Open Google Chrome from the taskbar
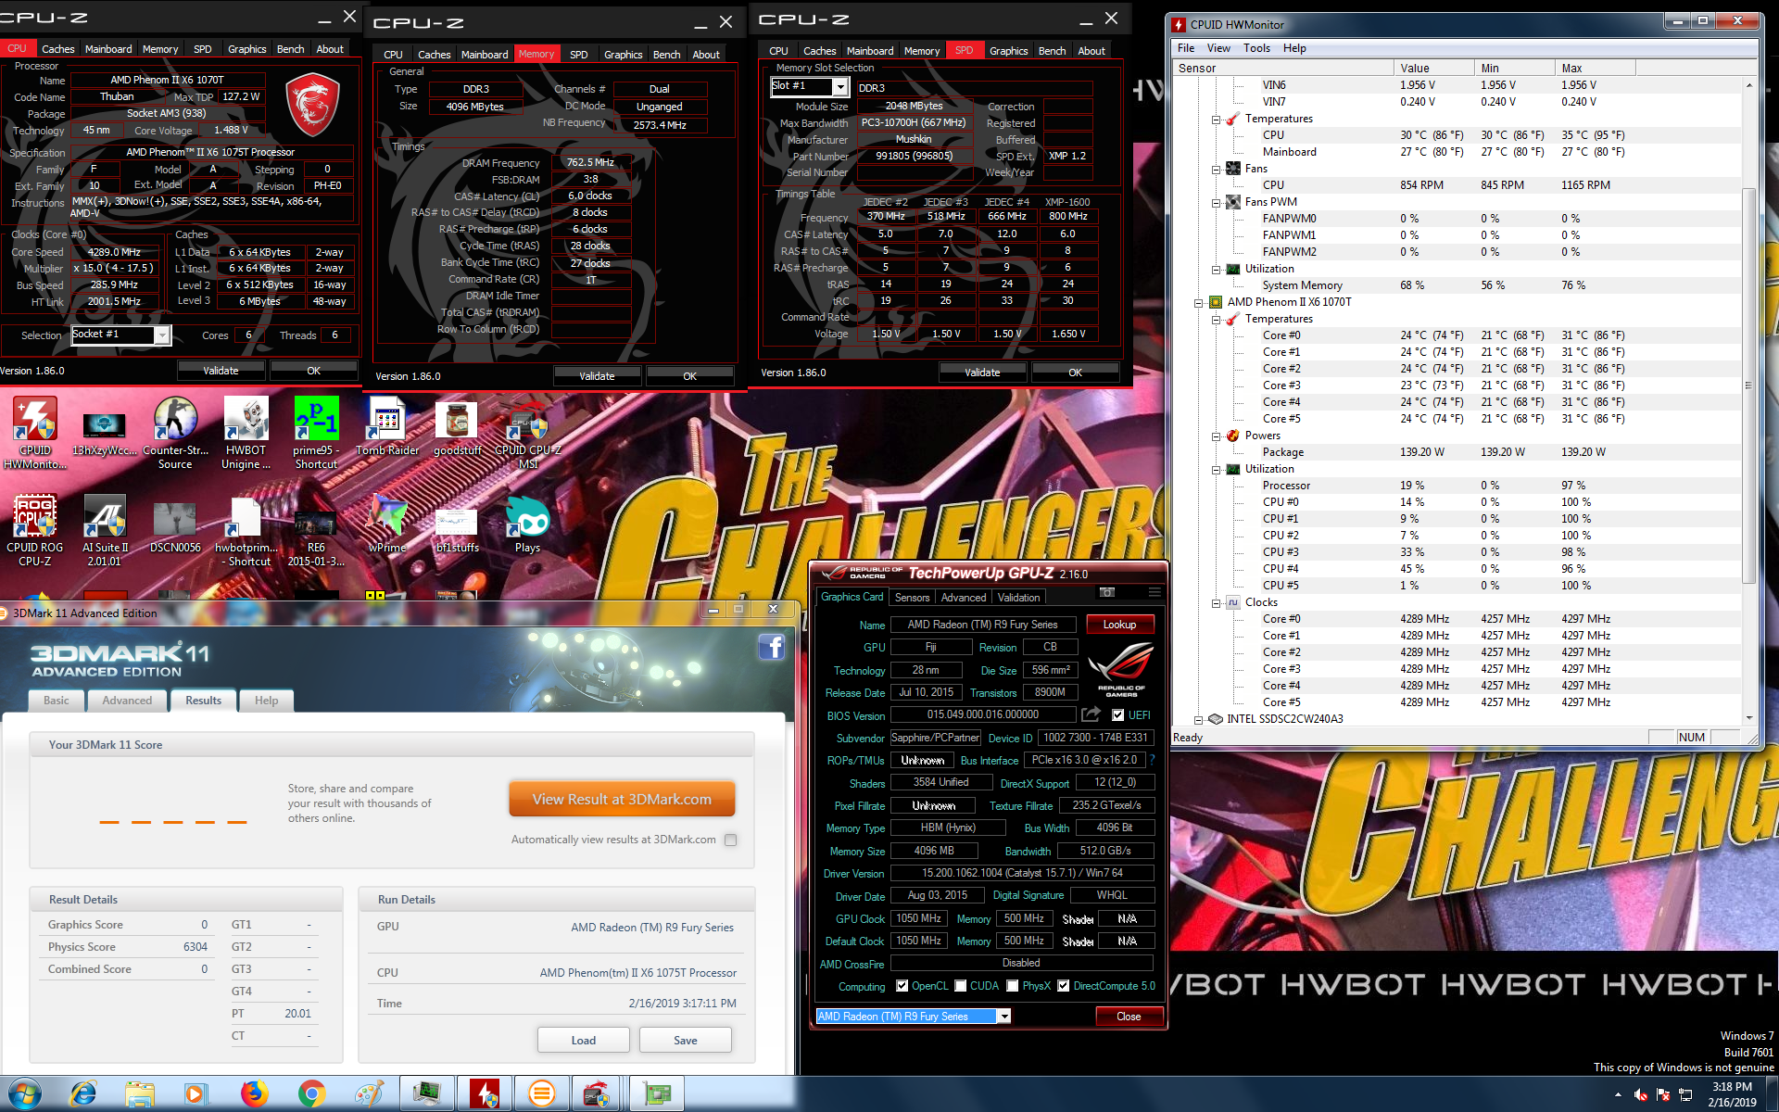The width and height of the screenshot is (1779, 1112). [311, 1094]
